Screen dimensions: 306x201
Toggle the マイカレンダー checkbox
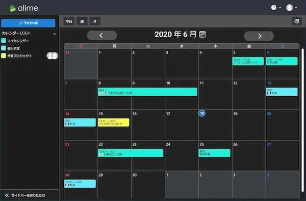(4, 41)
